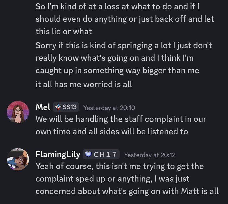Select the 'this lie or what' line
228x204 pixels.
(64, 32)
